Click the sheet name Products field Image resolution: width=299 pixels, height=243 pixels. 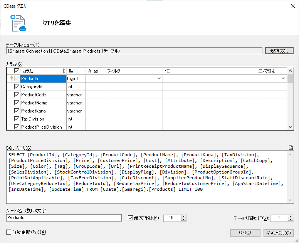64,218
